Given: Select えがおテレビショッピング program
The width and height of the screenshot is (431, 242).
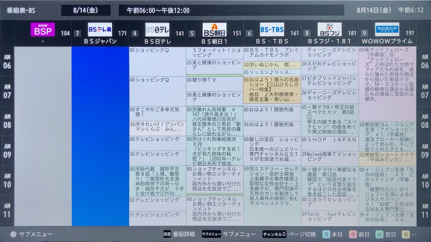Looking at the screenshot, I should coord(330,68).
